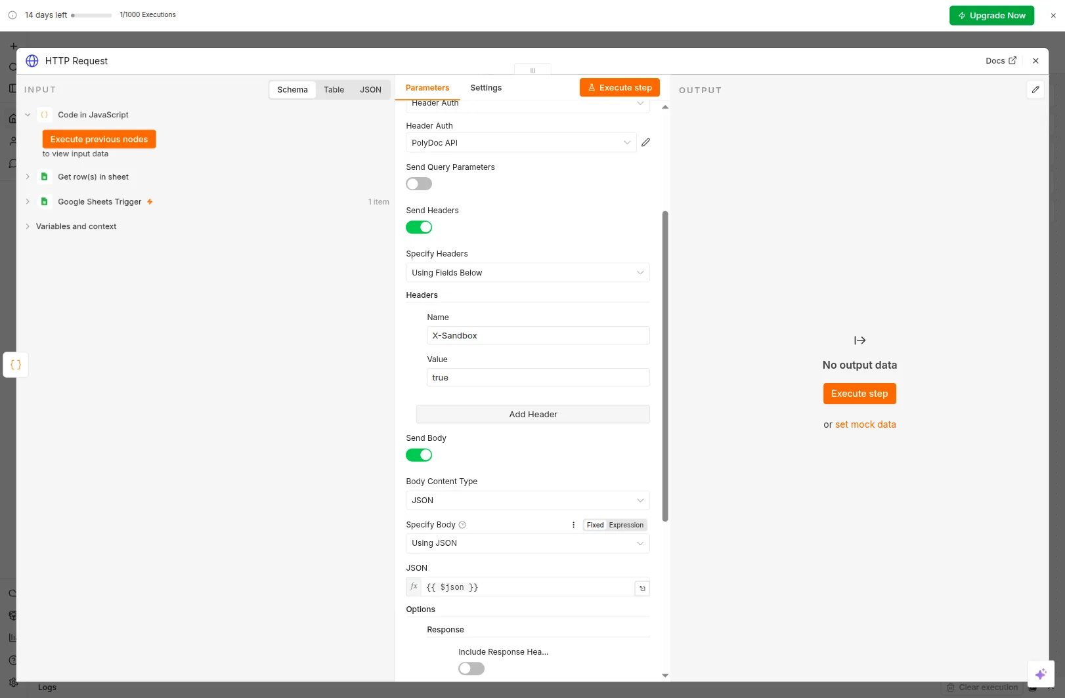Open the partially hidden Header Auth type dropdown
This screenshot has height=698, width=1065.
pyautogui.click(x=528, y=105)
